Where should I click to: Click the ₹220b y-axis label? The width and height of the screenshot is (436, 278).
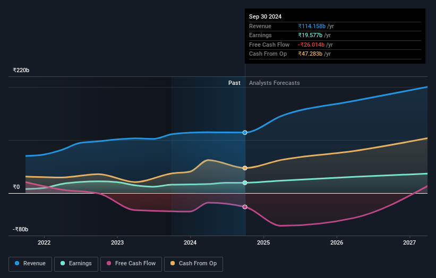(21, 70)
